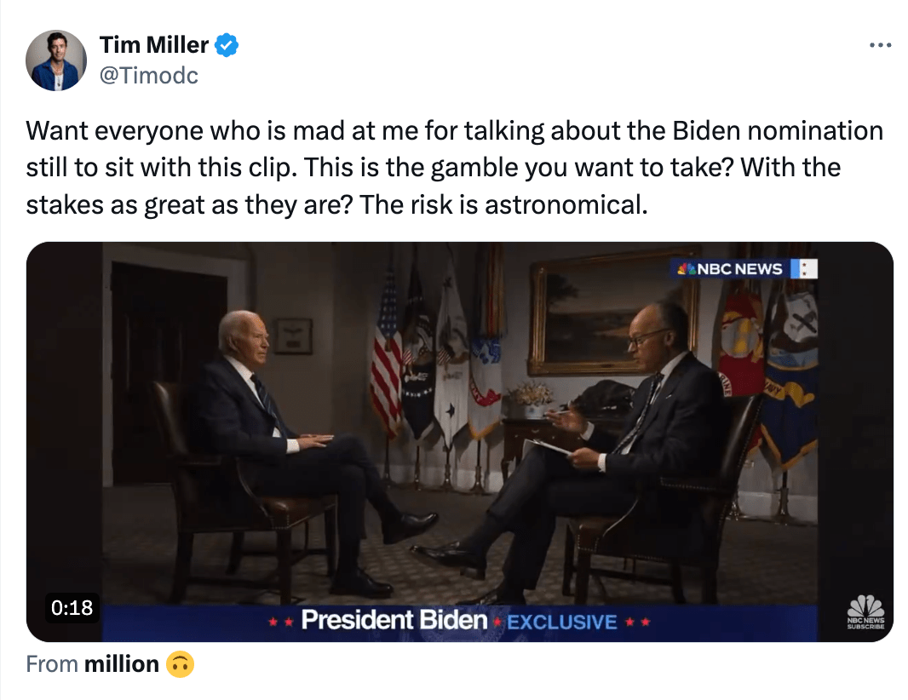Click the blue verified checkmark badge
908x700 pixels.
click(x=226, y=45)
